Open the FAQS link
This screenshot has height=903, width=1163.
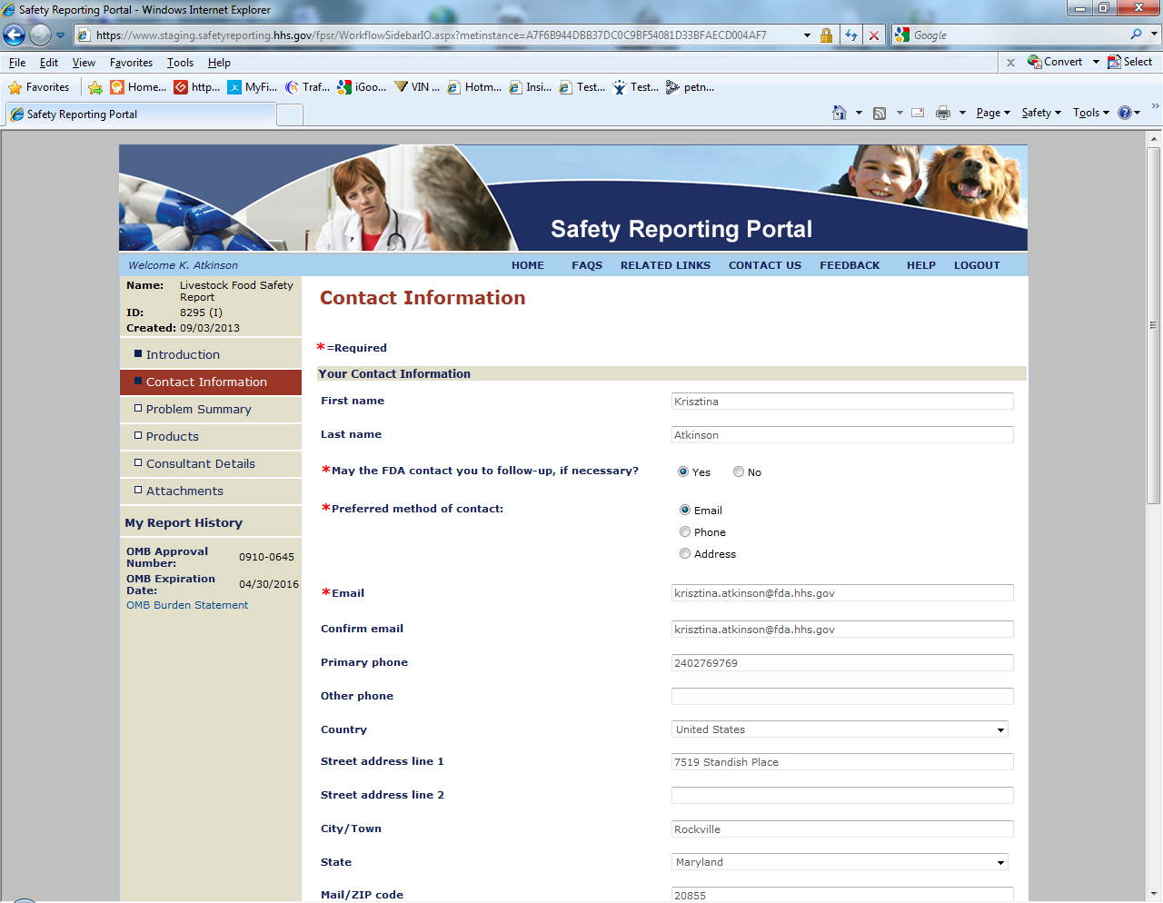pos(587,265)
